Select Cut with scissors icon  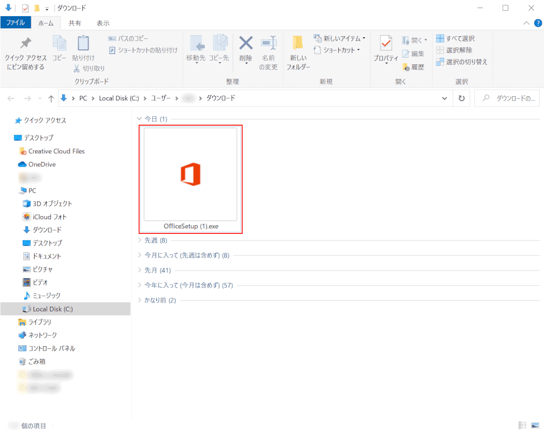pyautogui.click(x=89, y=68)
